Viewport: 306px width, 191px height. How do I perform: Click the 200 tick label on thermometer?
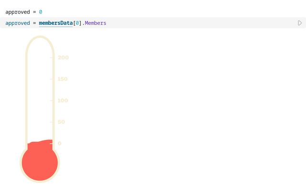pos(63,58)
